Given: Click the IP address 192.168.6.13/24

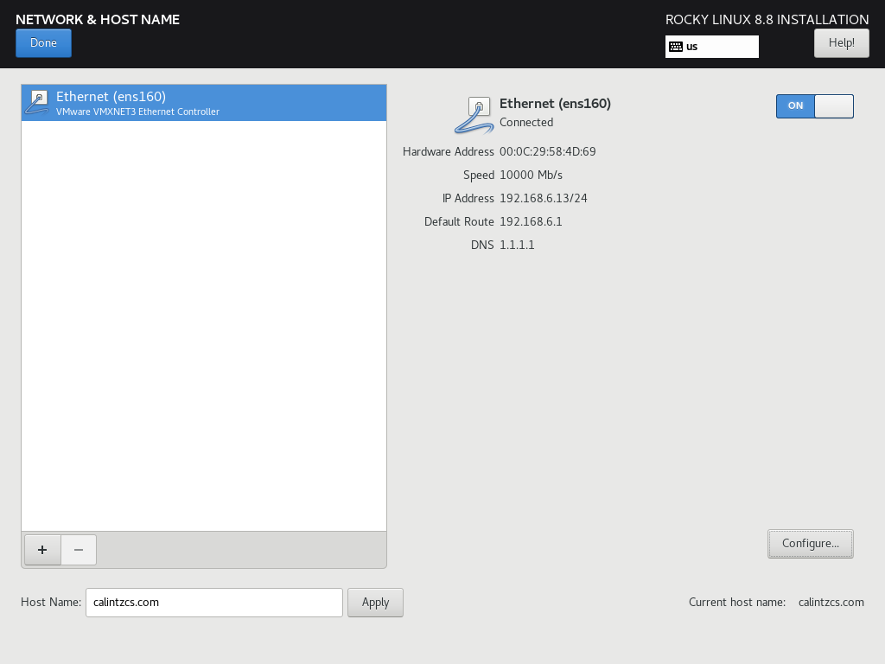Looking at the screenshot, I should point(543,198).
